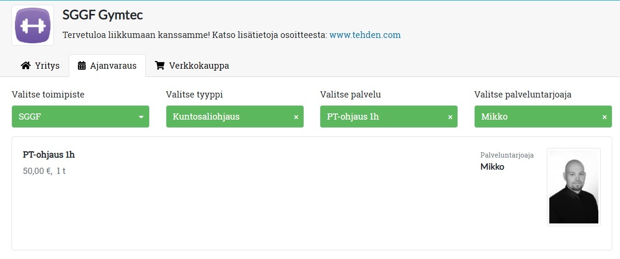
Task: Select the PT-ohjaus 1h service title in card
Action: [x=49, y=155]
